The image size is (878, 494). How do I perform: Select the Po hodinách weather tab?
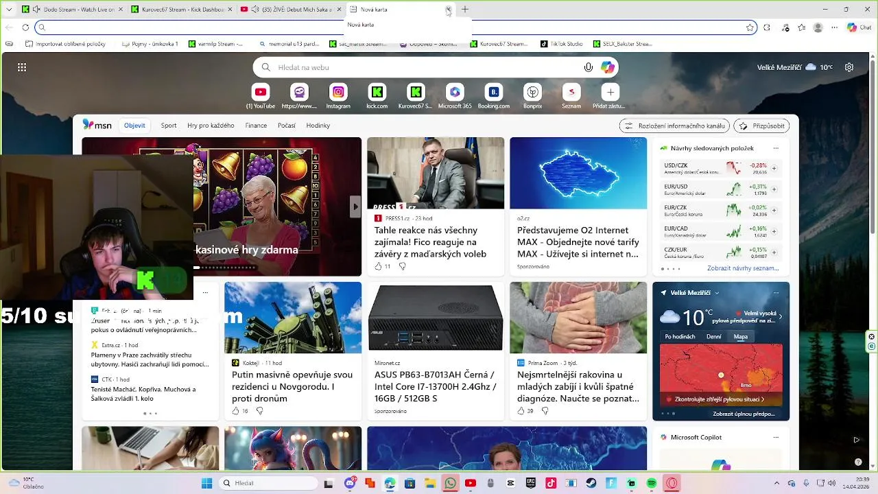coord(680,337)
